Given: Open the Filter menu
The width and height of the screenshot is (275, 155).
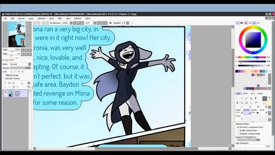Looking at the screenshot, I should click(60, 19).
